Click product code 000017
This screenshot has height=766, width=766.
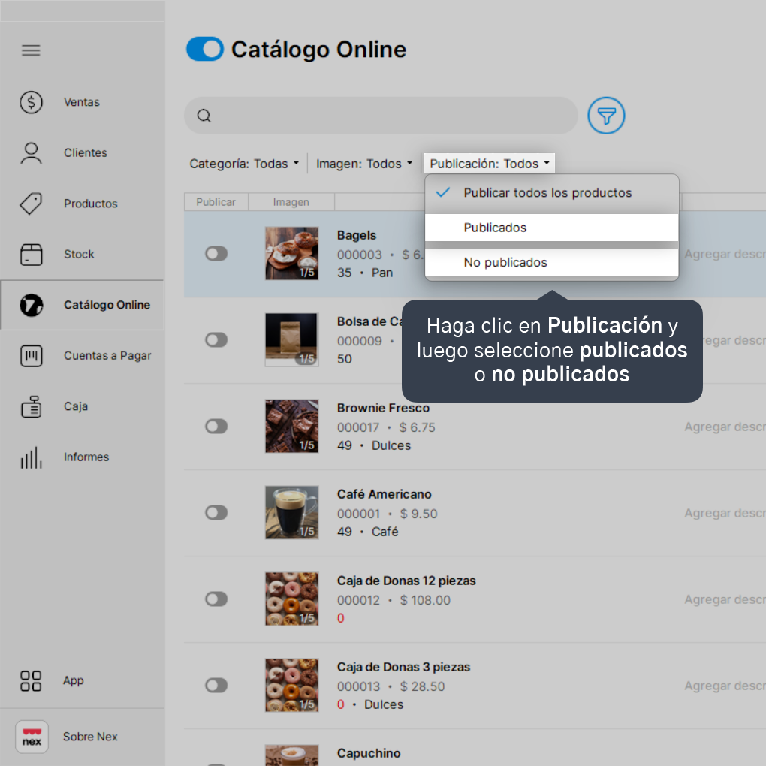click(358, 427)
